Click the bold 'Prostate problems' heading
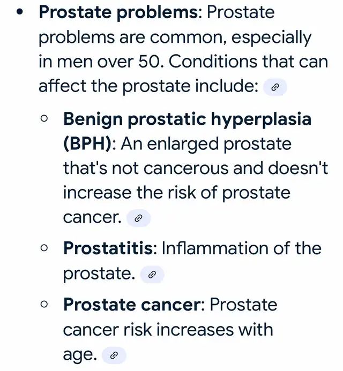Screen dimensions: 343x371 (118, 12)
